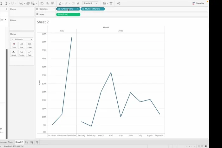The image size is (222, 148).
Task: Click the data pane vertical scrollbar
Action: click(7, 94)
